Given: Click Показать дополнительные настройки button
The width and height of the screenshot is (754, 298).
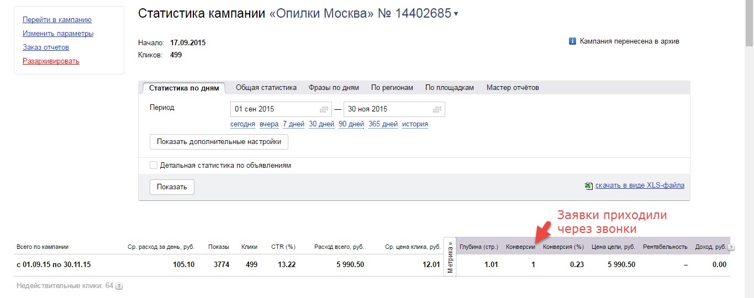Looking at the screenshot, I should pyautogui.click(x=219, y=142).
